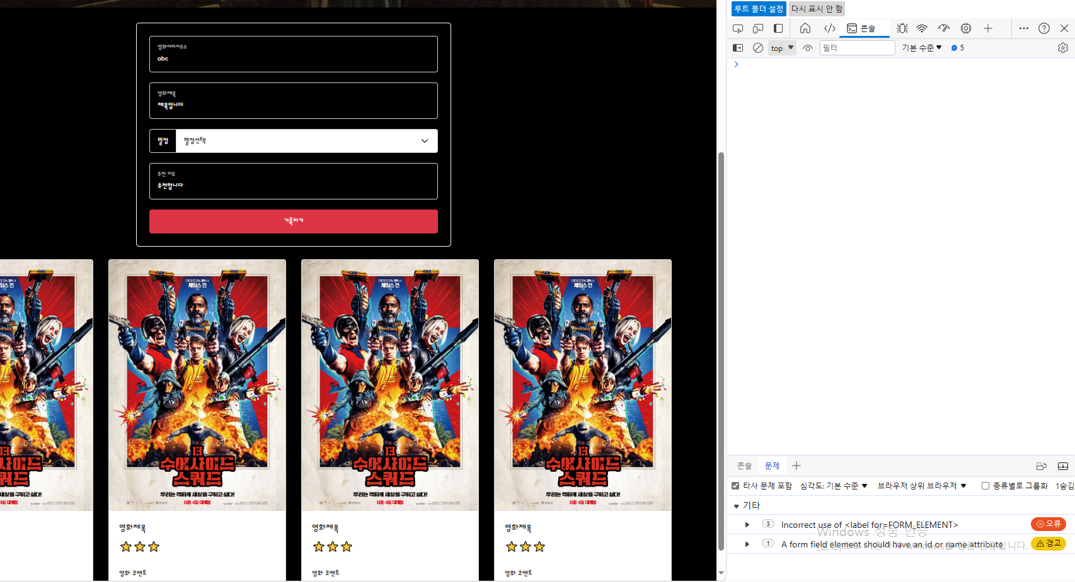Click the issue count badge showing 3
Image resolution: width=1075 pixels, height=582 pixels.
[768, 524]
